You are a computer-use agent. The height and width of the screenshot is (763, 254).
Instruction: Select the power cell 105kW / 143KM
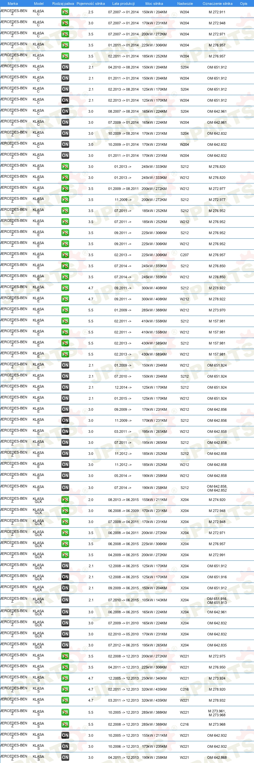pyautogui.click(x=154, y=600)
